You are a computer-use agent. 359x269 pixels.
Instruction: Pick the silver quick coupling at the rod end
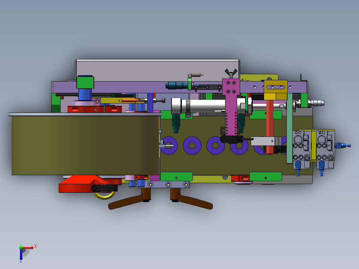pyautogui.click(x=317, y=103)
